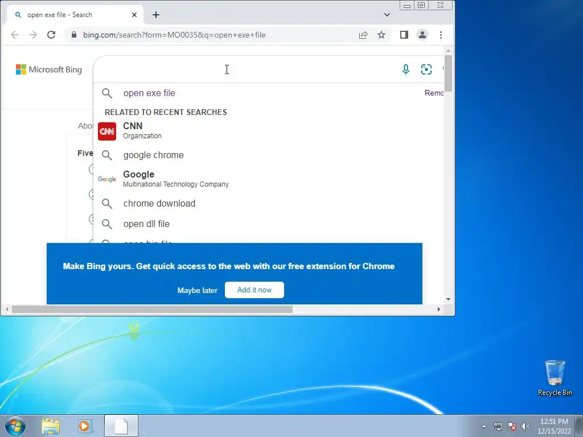Select the 'open exe file - Search' tab
The image size is (583, 437).
pyautogui.click(x=75, y=15)
